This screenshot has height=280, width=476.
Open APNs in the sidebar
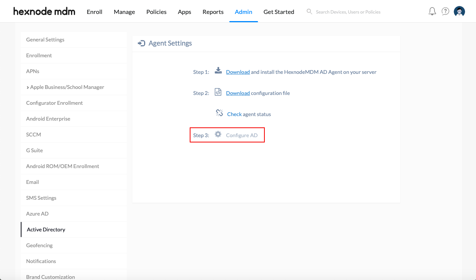click(74, 71)
